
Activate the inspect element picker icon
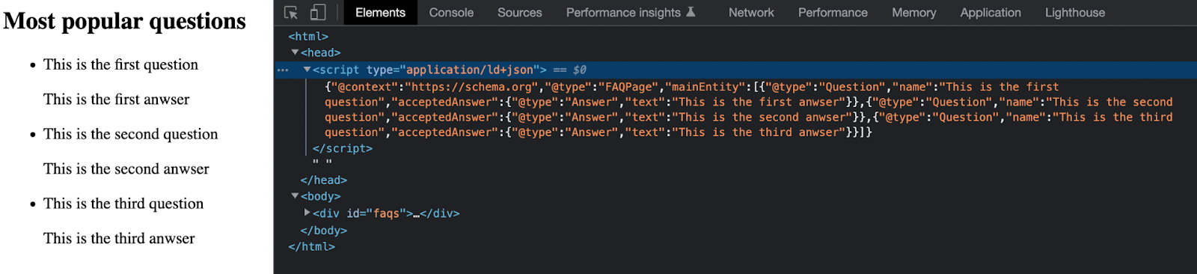coord(292,13)
